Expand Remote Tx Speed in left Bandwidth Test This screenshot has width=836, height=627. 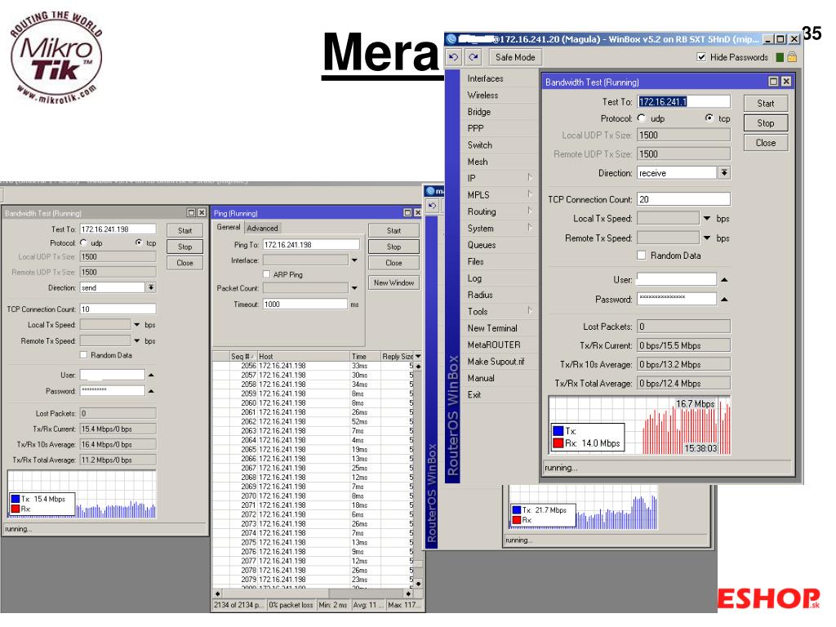pyautogui.click(x=137, y=340)
